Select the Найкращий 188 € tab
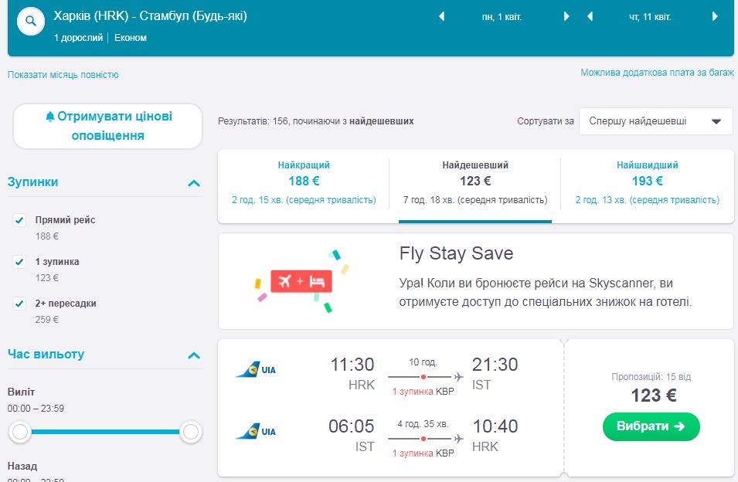 tap(304, 182)
